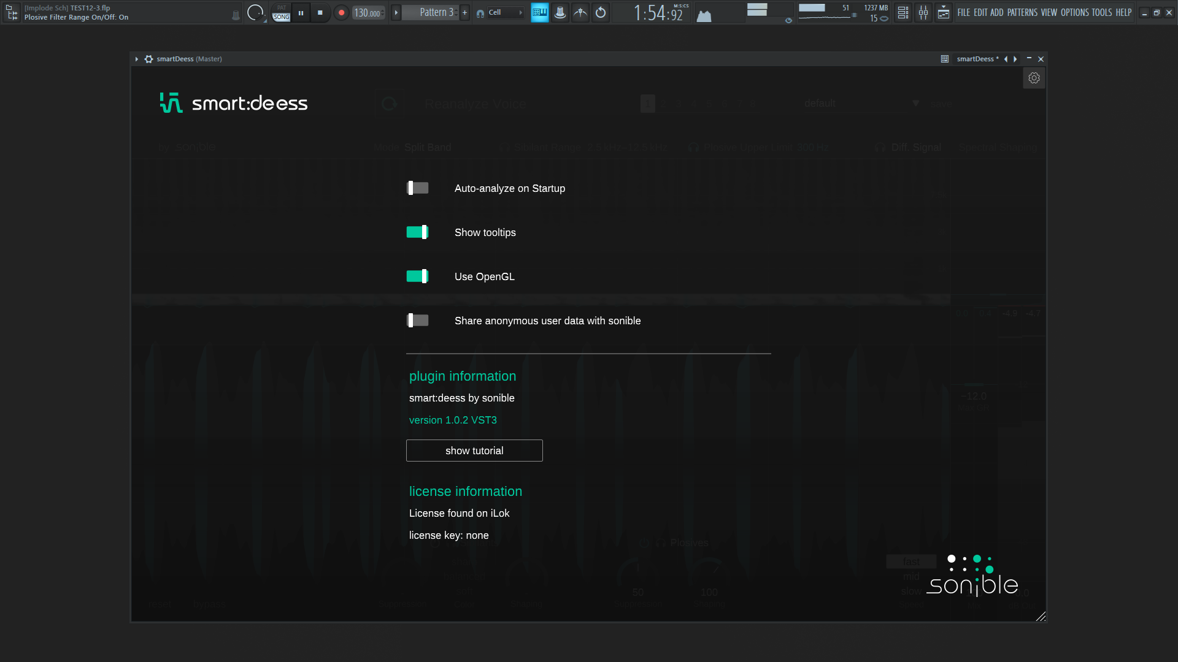The width and height of the screenshot is (1178, 662).
Task: Minimize the smartDeess plugin window
Action: (1029, 59)
